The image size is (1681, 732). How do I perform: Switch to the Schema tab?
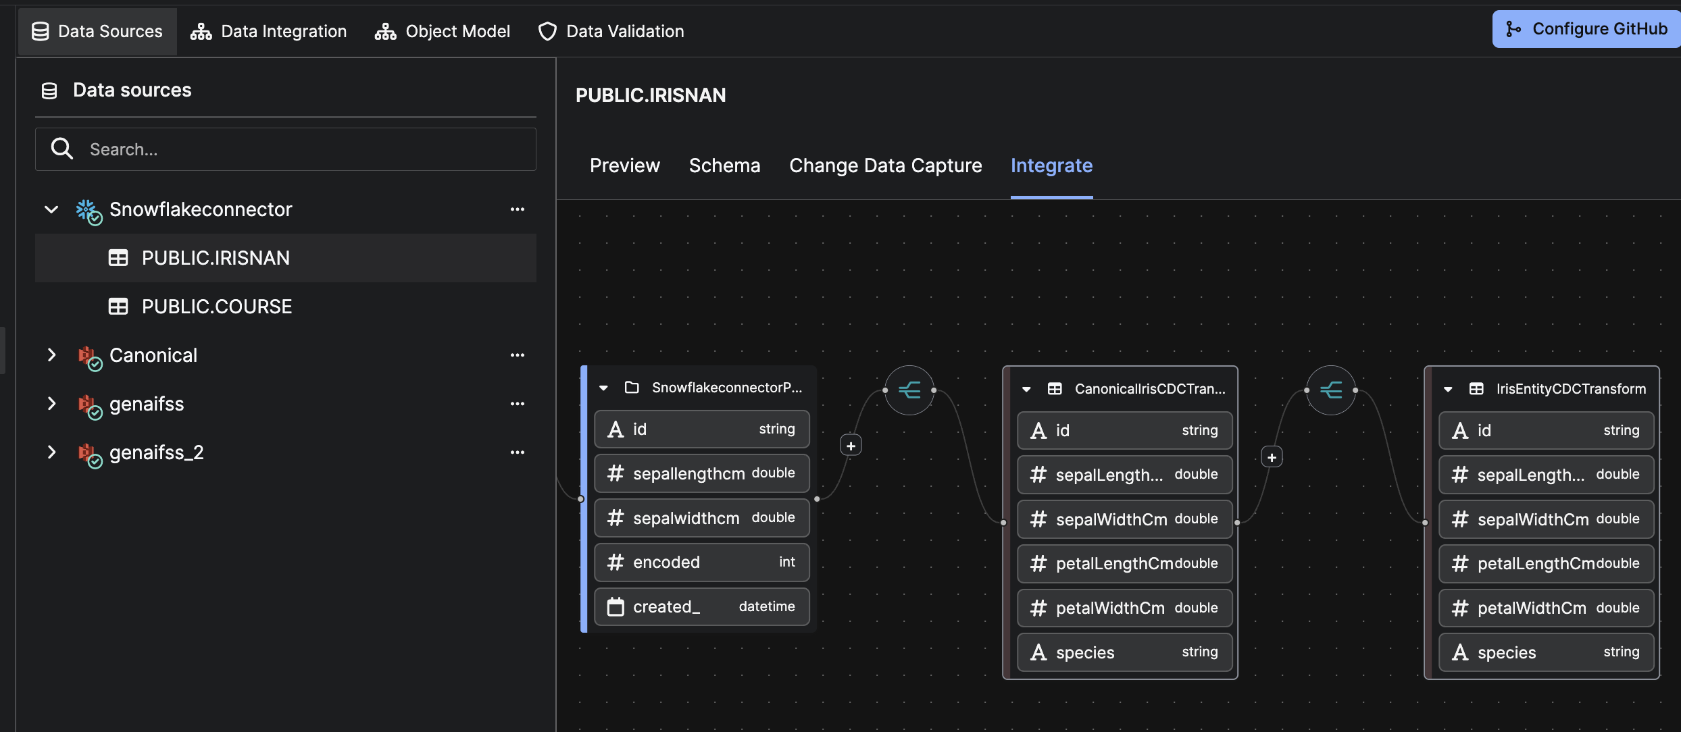point(724,165)
